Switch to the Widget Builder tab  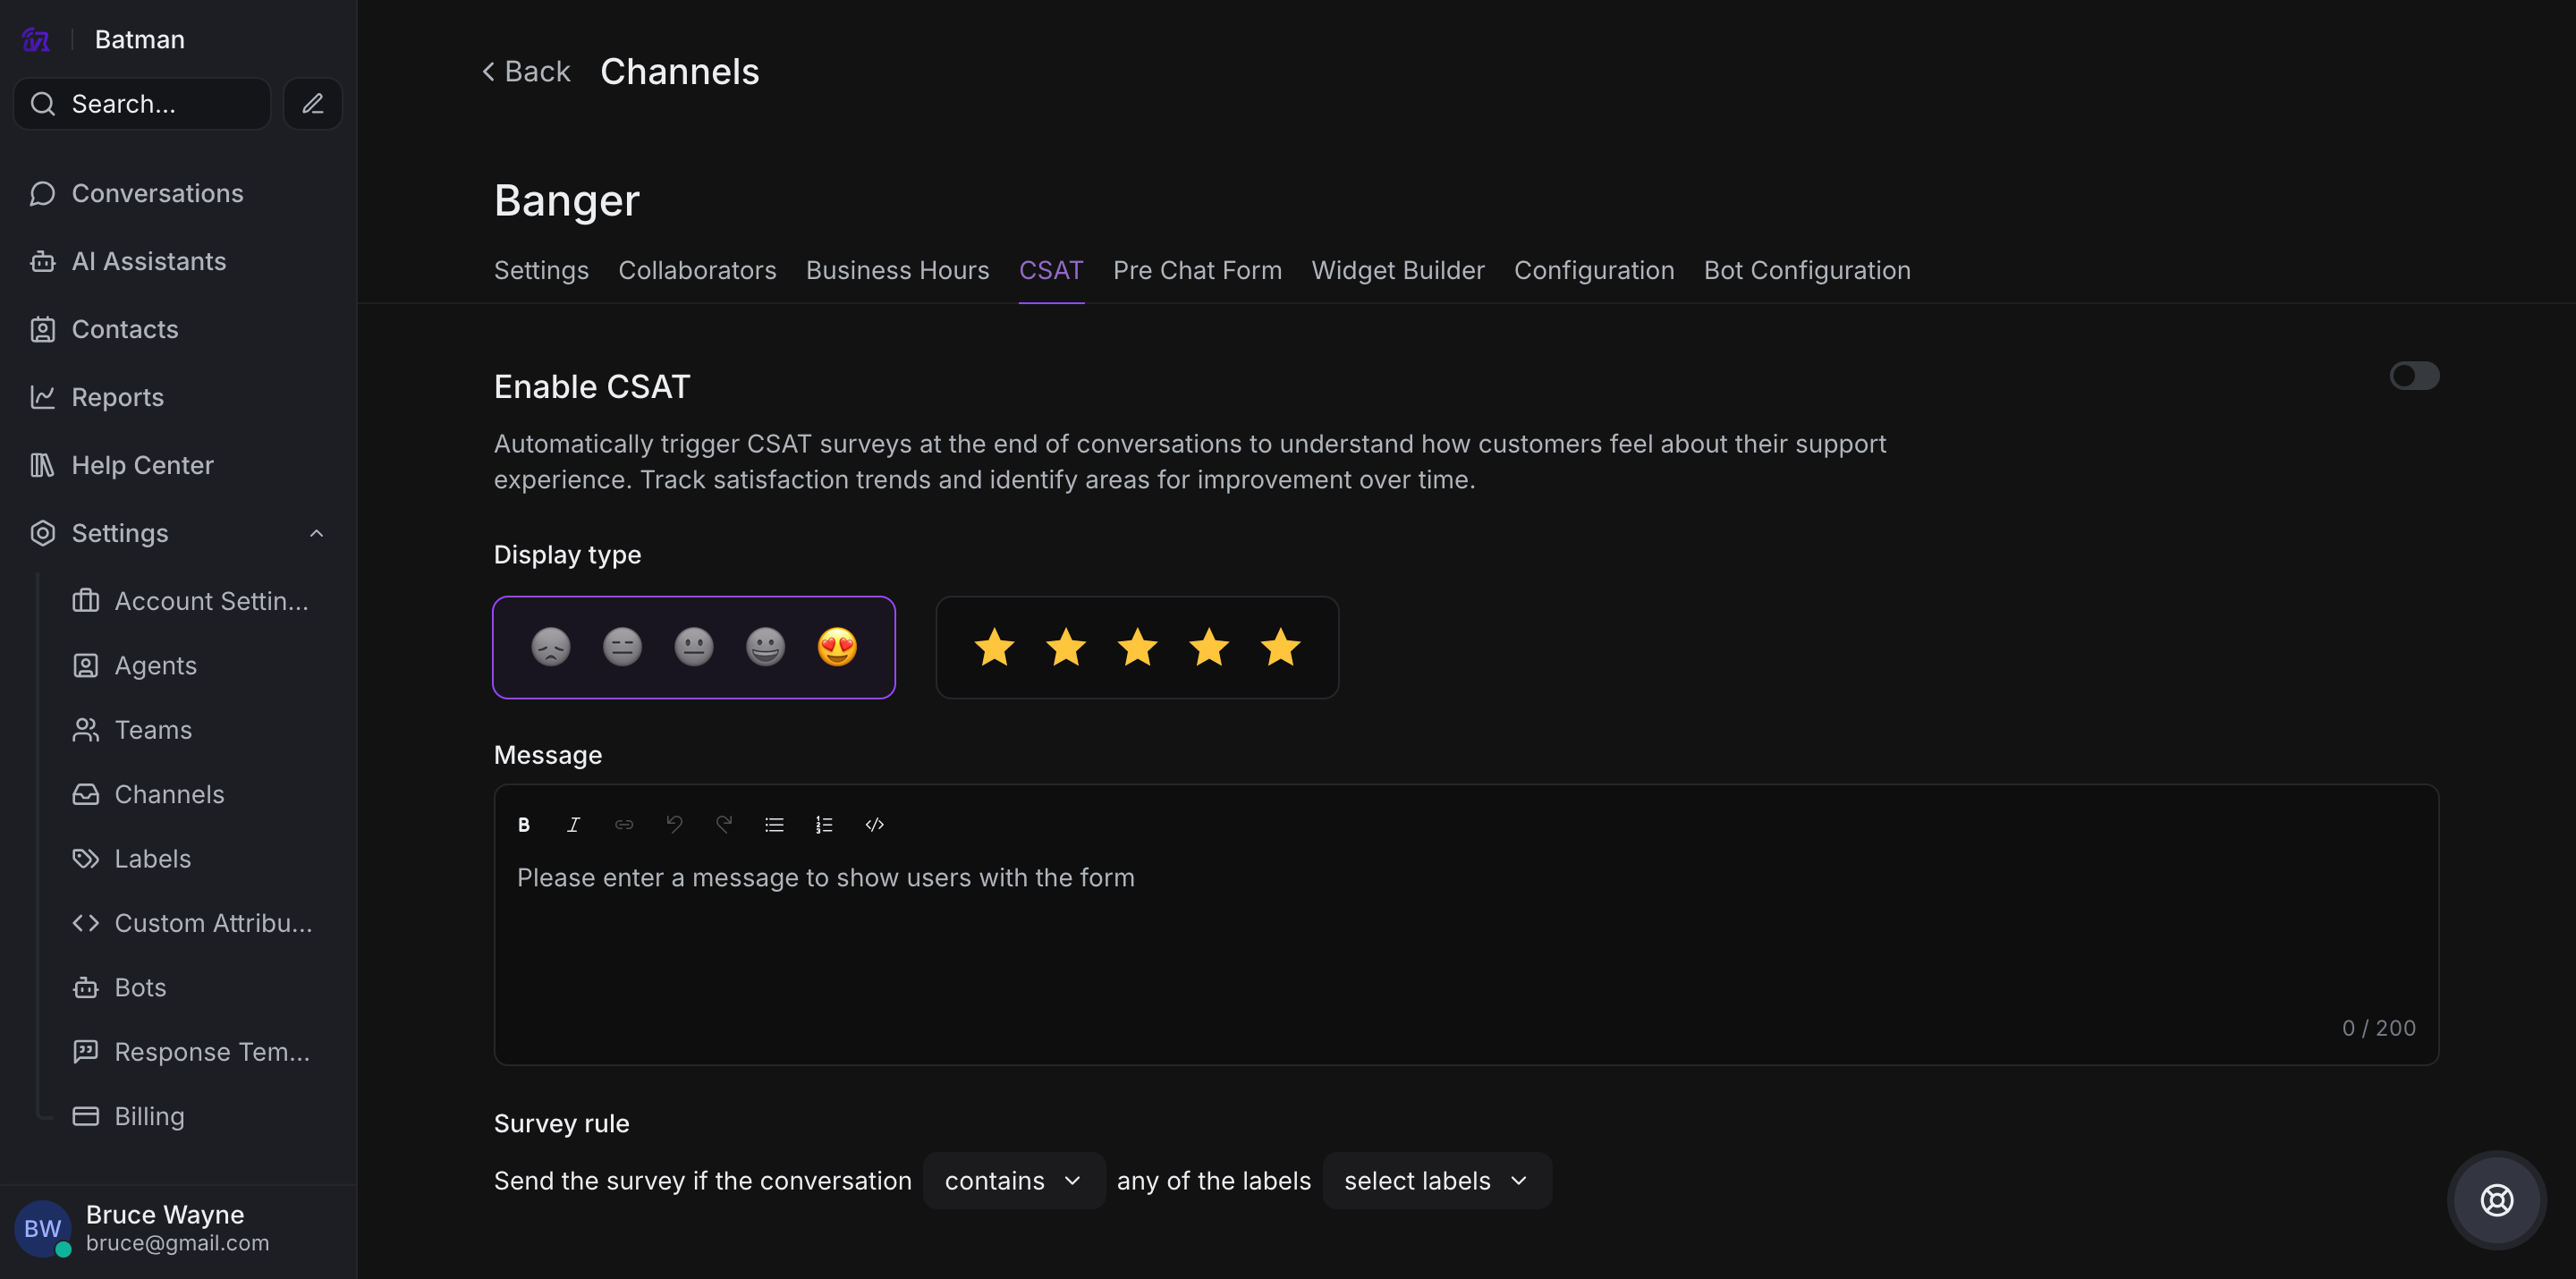point(1397,270)
